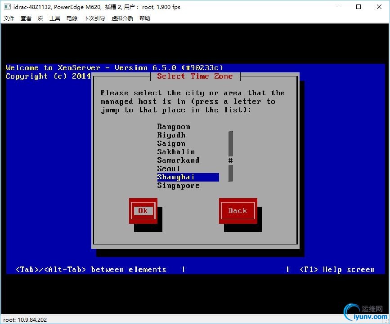Viewport: 390px width, 324px height.
Task: Open the 文件 menu
Action: (9, 18)
